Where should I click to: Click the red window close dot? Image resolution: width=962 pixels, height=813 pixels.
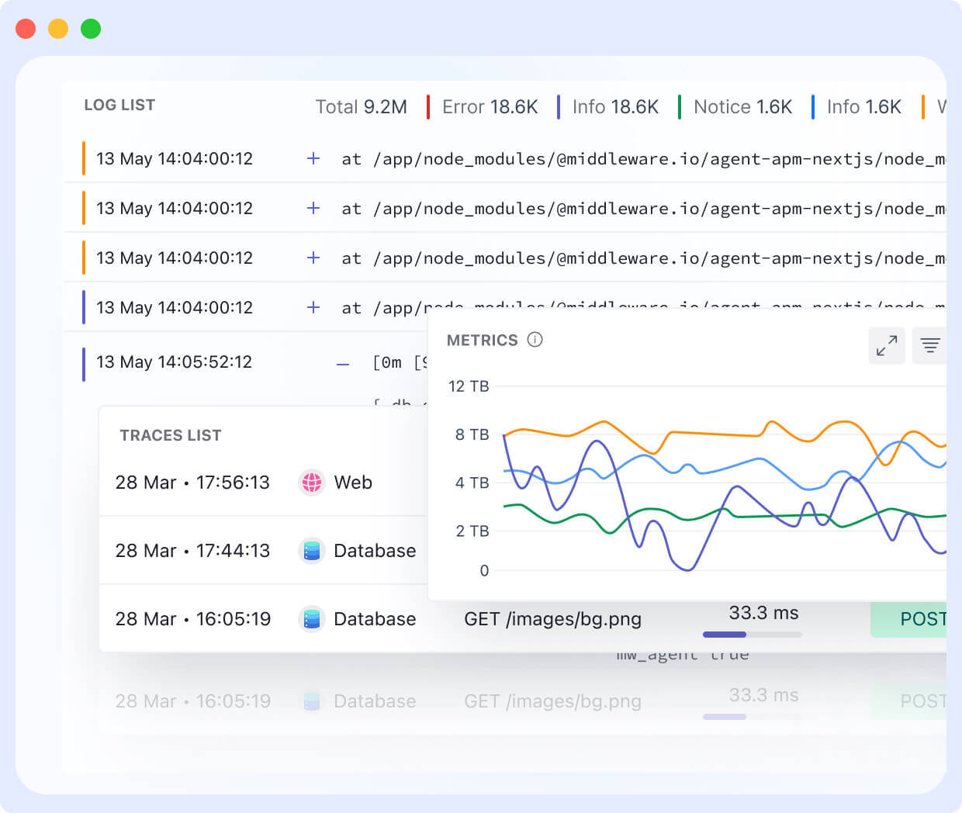(x=26, y=29)
